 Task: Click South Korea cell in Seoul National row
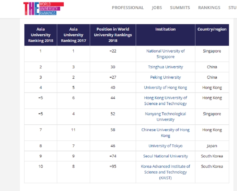[212, 156]
